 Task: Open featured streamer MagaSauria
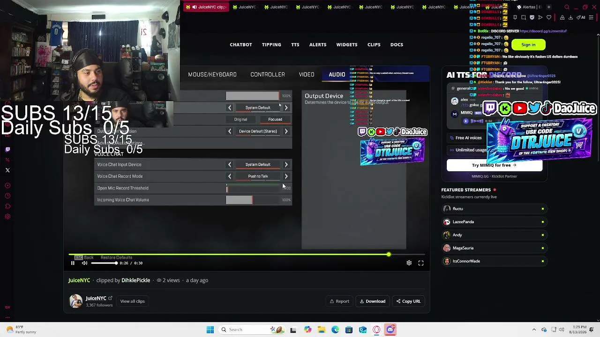pyautogui.click(x=495, y=248)
